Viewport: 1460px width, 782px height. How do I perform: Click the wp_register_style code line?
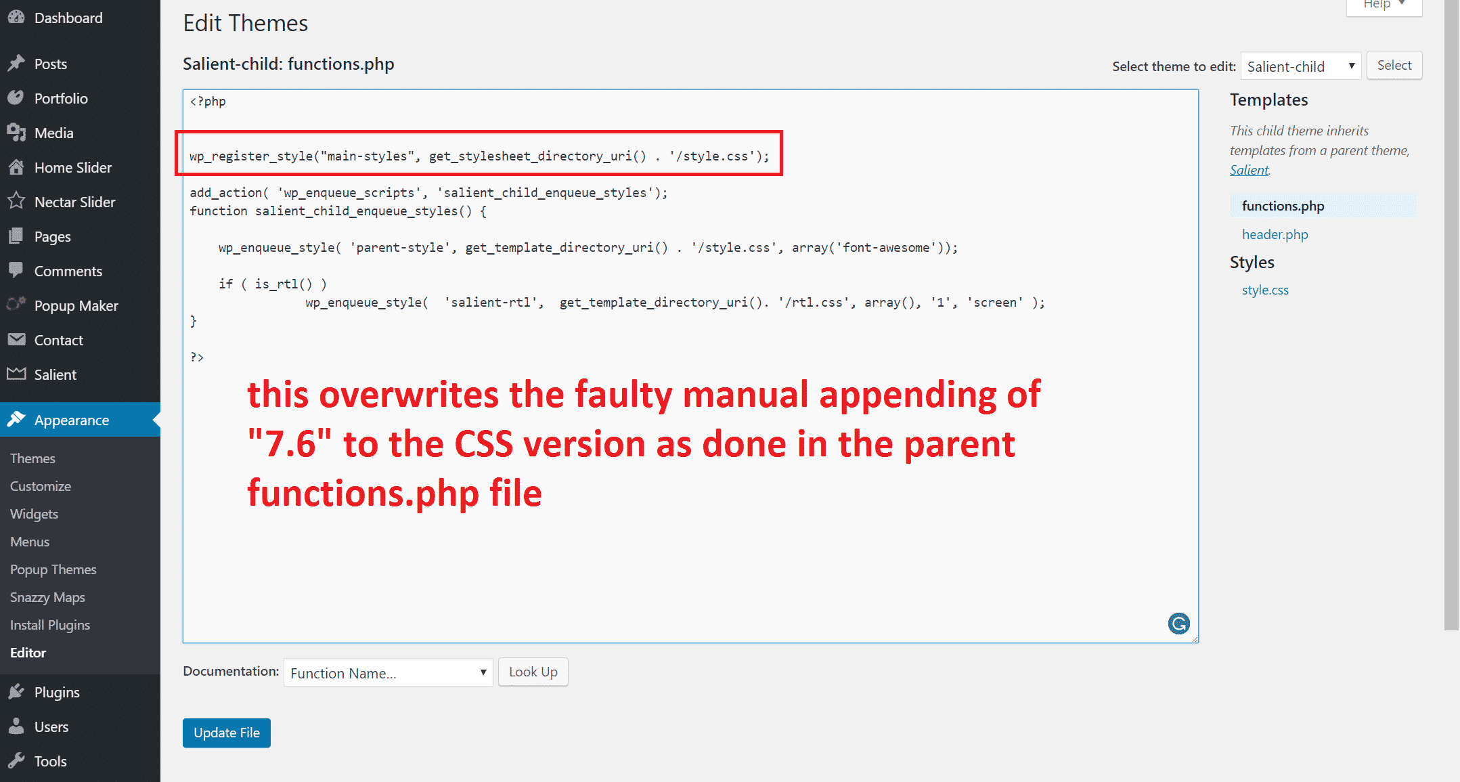click(479, 156)
